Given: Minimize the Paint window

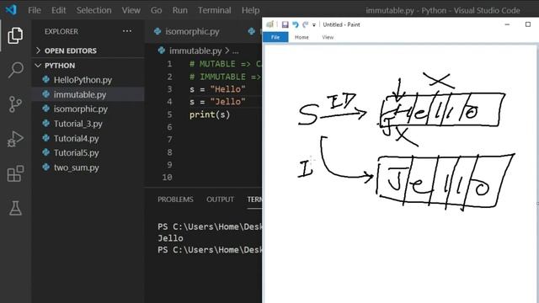Looking at the screenshot, I should (x=507, y=24).
